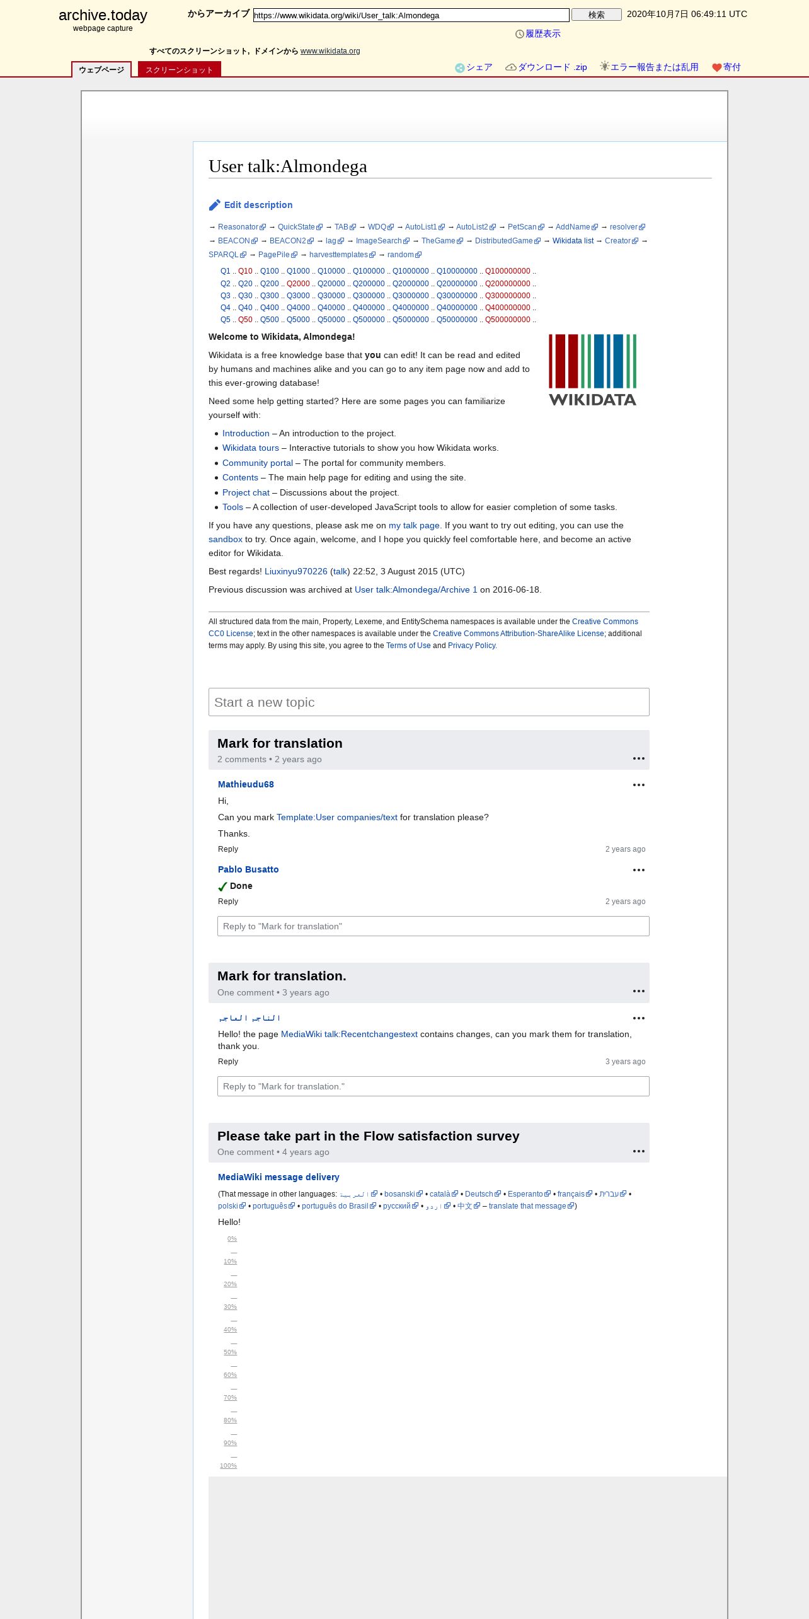
Task: Open the Introduction help link
Action: tap(246, 433)
